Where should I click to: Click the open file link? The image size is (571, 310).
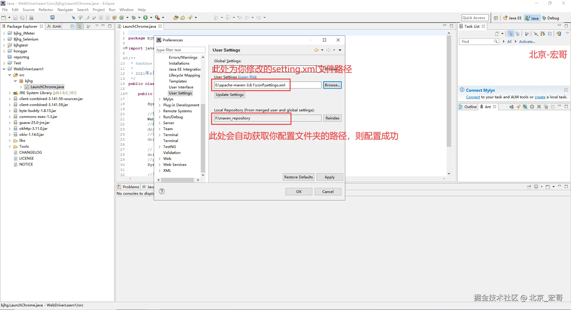[x=247, y=77]
